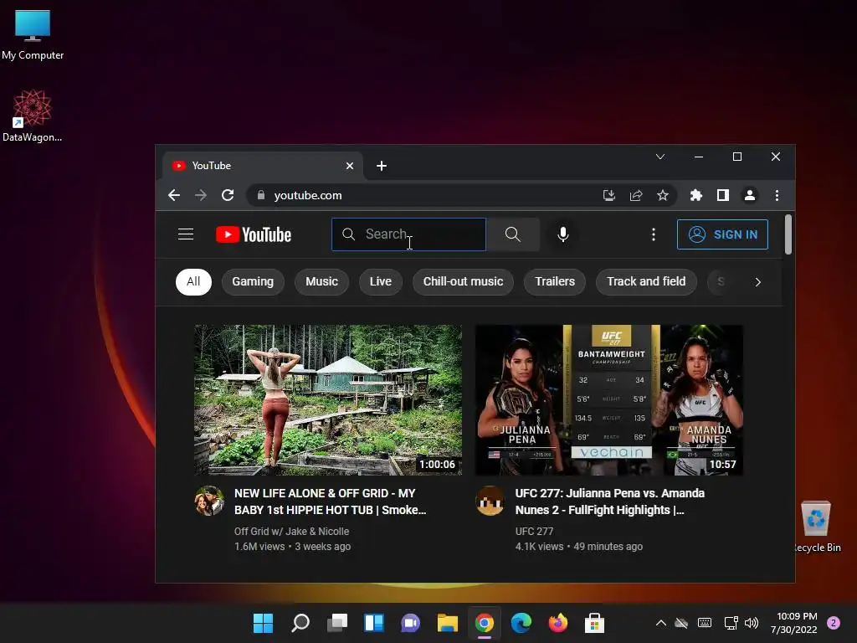Select DataWagon desktop shortcut

pos(33,116)
